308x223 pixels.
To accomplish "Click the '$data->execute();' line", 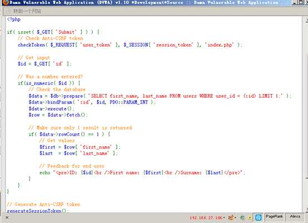I will pyautogui.click(x=52, y=108).
